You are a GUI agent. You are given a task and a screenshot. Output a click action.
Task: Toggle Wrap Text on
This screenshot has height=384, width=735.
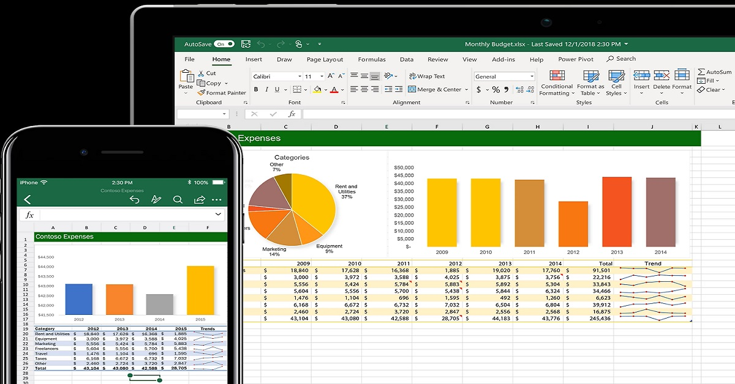pos(426,76)
